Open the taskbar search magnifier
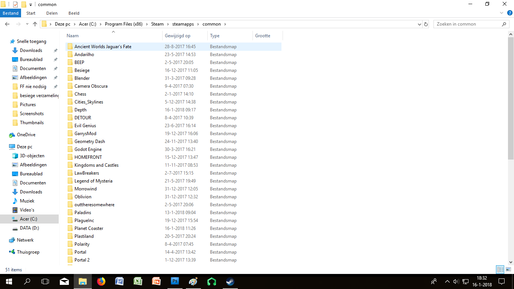The height and width of the screenshot is (289, 514). tap(27, 281)
